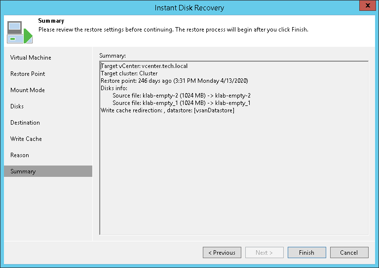
Task: Click the Previous button
Action: coord(222,253)
